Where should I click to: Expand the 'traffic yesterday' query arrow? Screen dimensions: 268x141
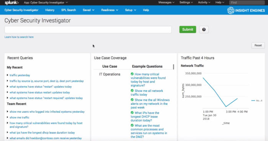tap(8, 75)
